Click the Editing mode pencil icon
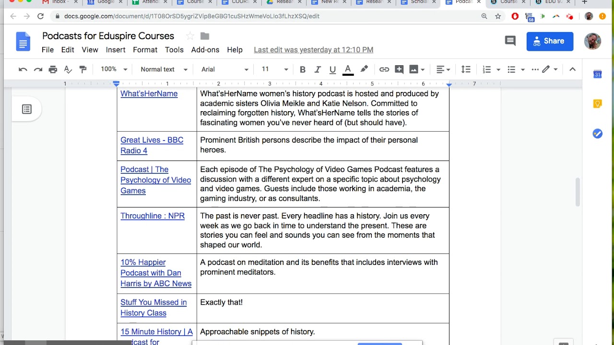Image resolution: width=614 pixels, height=345 pixels. point(546,69)
